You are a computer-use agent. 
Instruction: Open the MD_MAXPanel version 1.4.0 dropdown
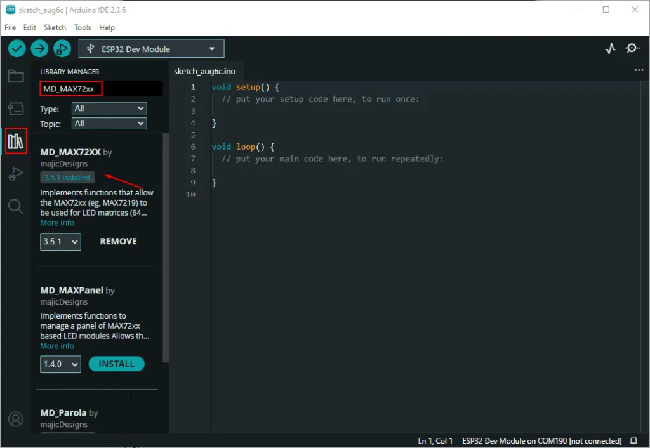click(60, 364)
